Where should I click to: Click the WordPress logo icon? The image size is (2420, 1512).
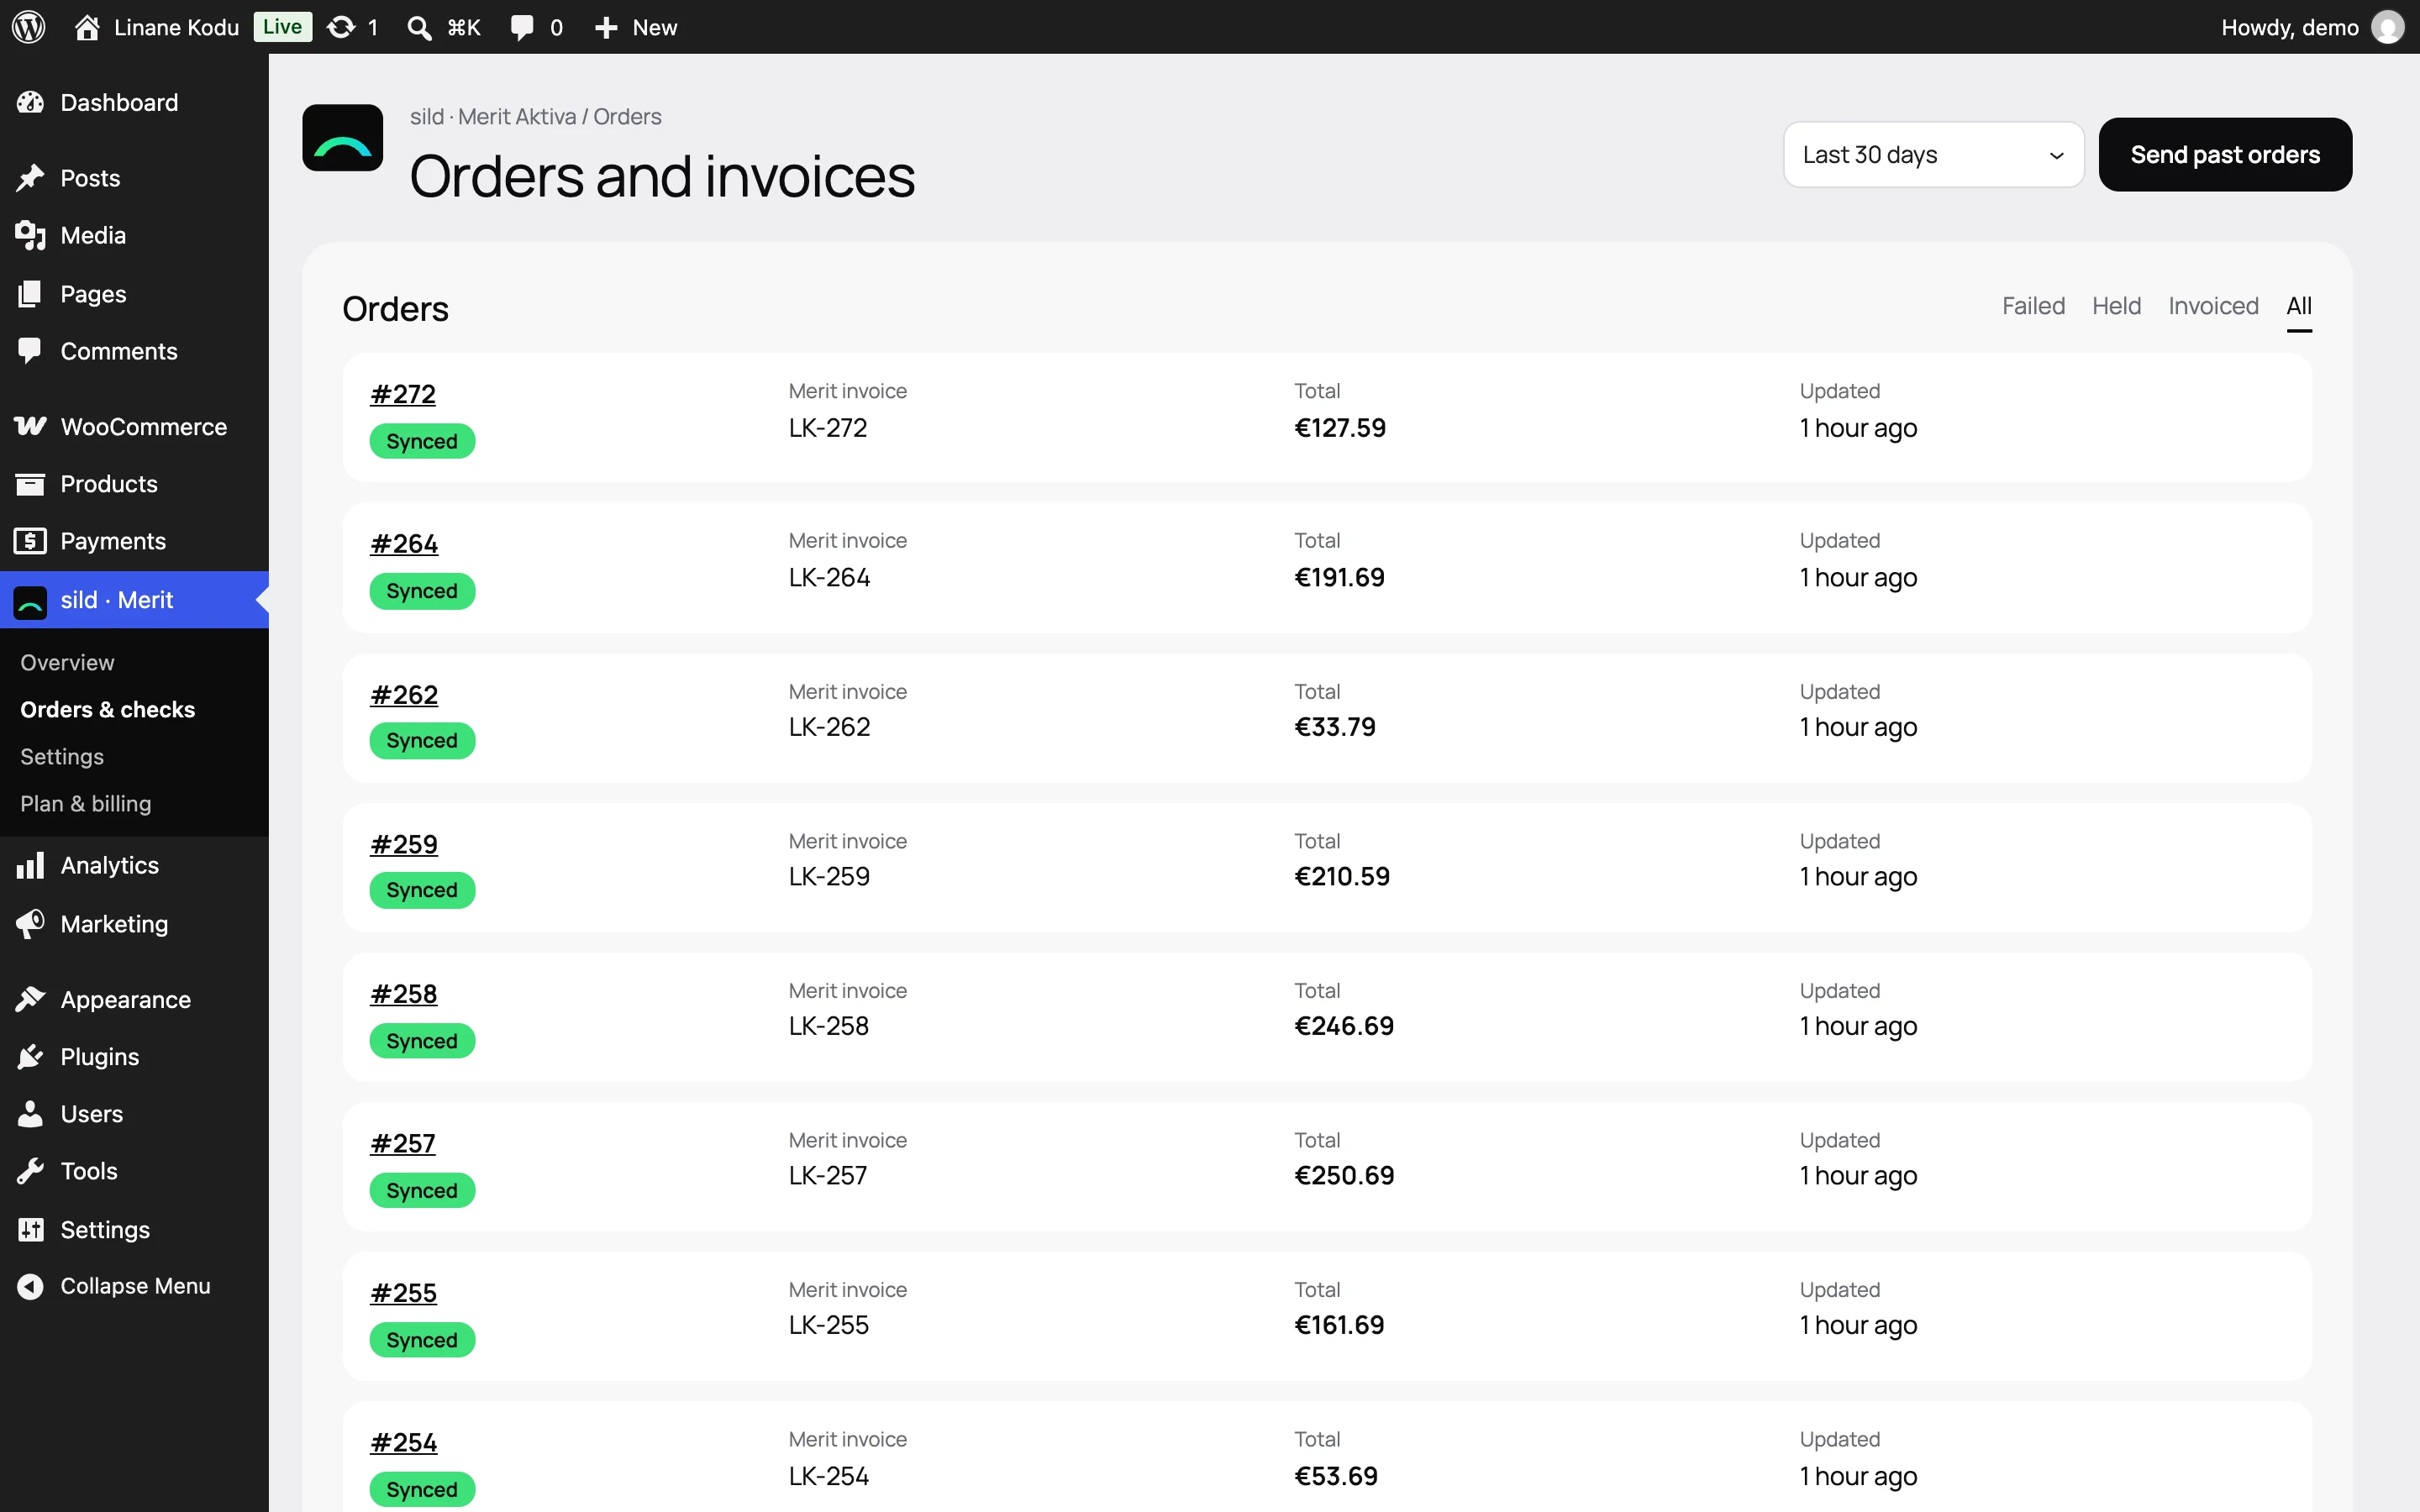(x=29, y=27)
